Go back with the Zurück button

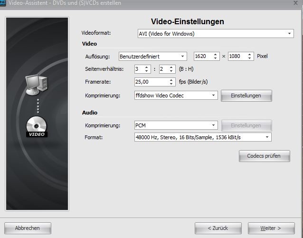point(218,228)
